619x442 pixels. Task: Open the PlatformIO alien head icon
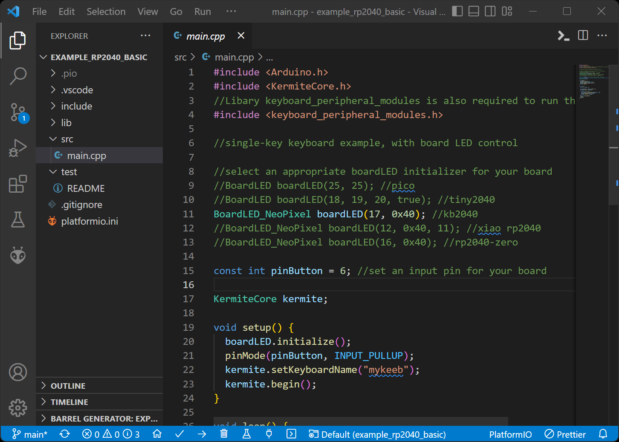pyautogui.click(x=18, y=255)
